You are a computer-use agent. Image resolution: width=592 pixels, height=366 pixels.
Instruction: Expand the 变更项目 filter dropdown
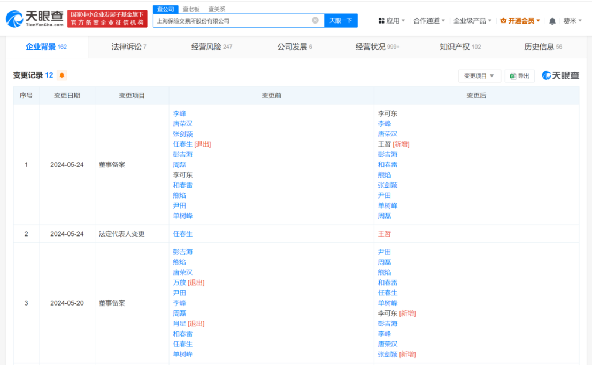480,75
